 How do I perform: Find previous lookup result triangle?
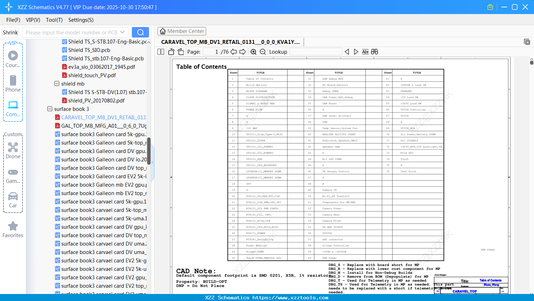click(347, 52)
